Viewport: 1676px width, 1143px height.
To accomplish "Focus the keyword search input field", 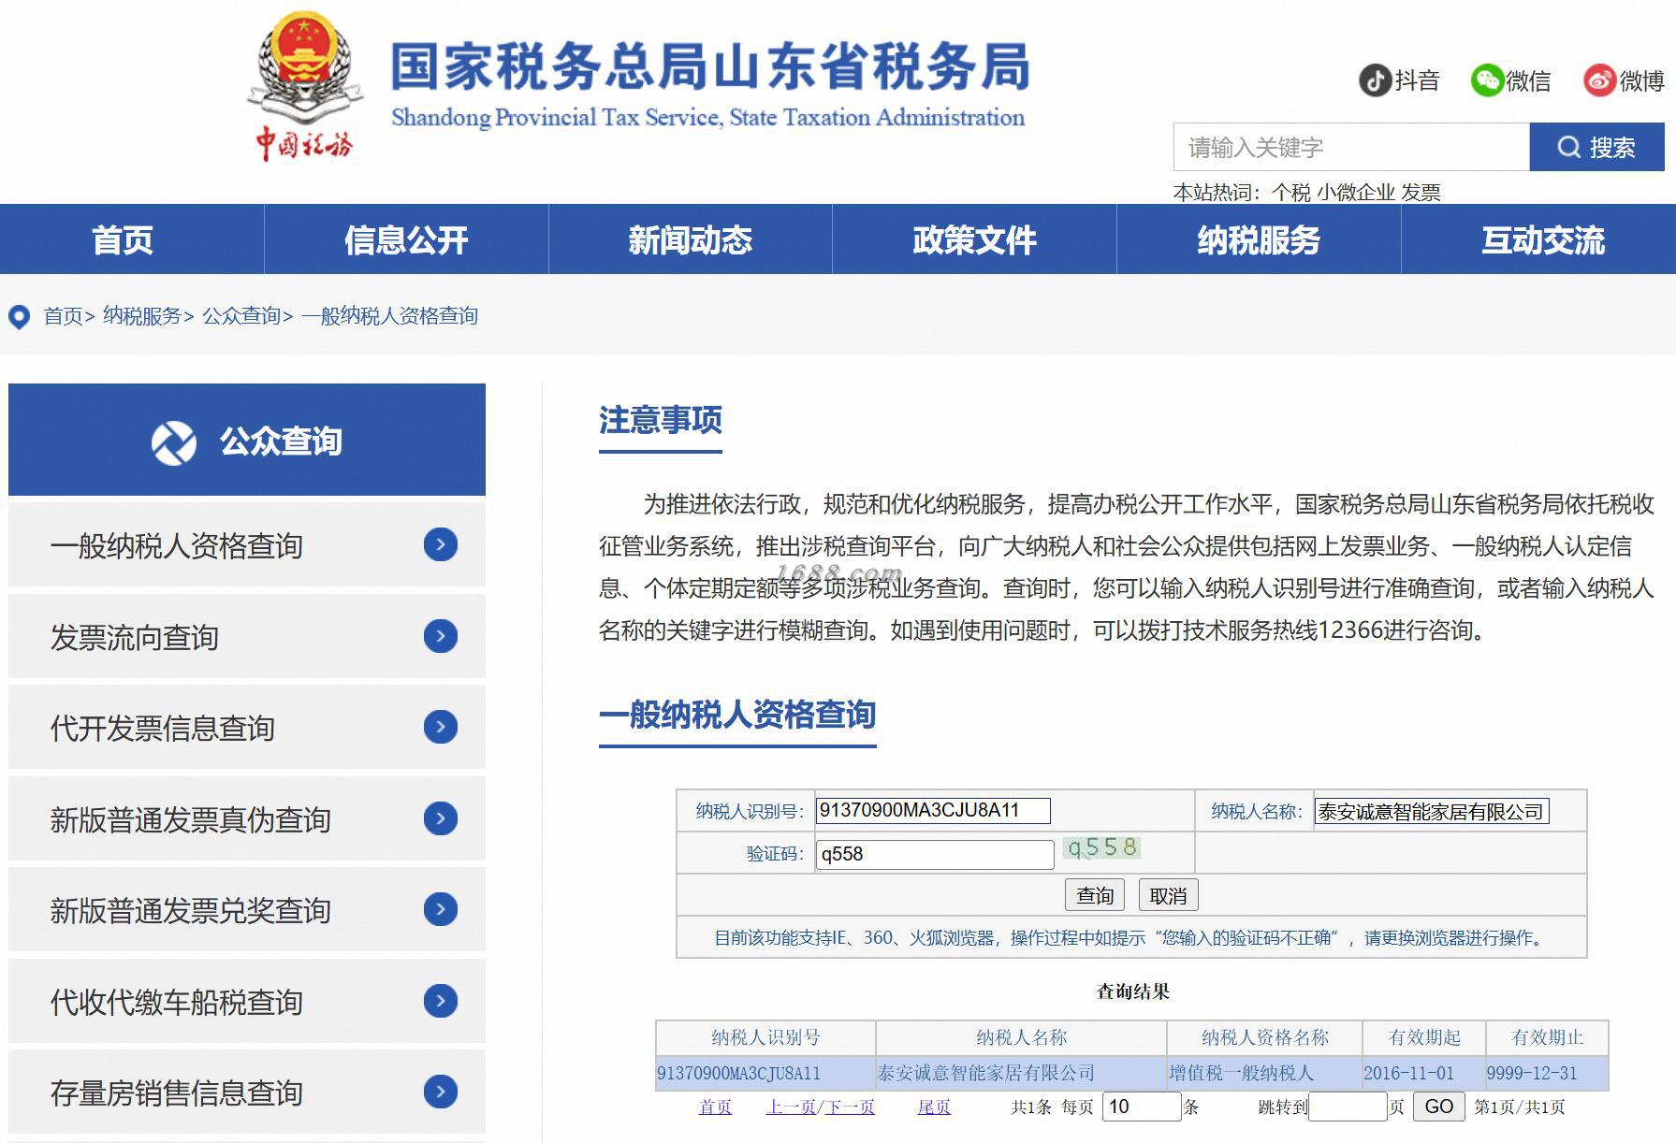I will click(1351, 147).
